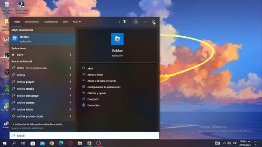Switch to the Aplicaciones tab

click(32, 22)
